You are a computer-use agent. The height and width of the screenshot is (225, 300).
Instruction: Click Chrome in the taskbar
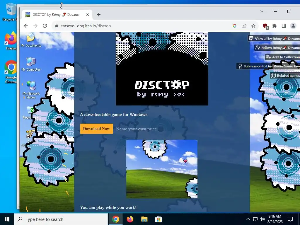pos(115,219)
